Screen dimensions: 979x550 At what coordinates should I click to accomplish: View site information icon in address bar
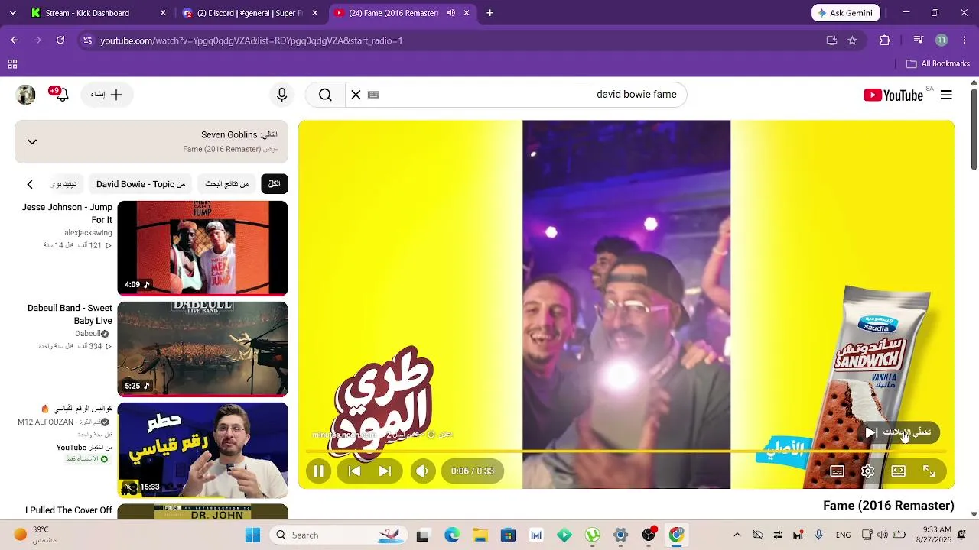(87, 40)
